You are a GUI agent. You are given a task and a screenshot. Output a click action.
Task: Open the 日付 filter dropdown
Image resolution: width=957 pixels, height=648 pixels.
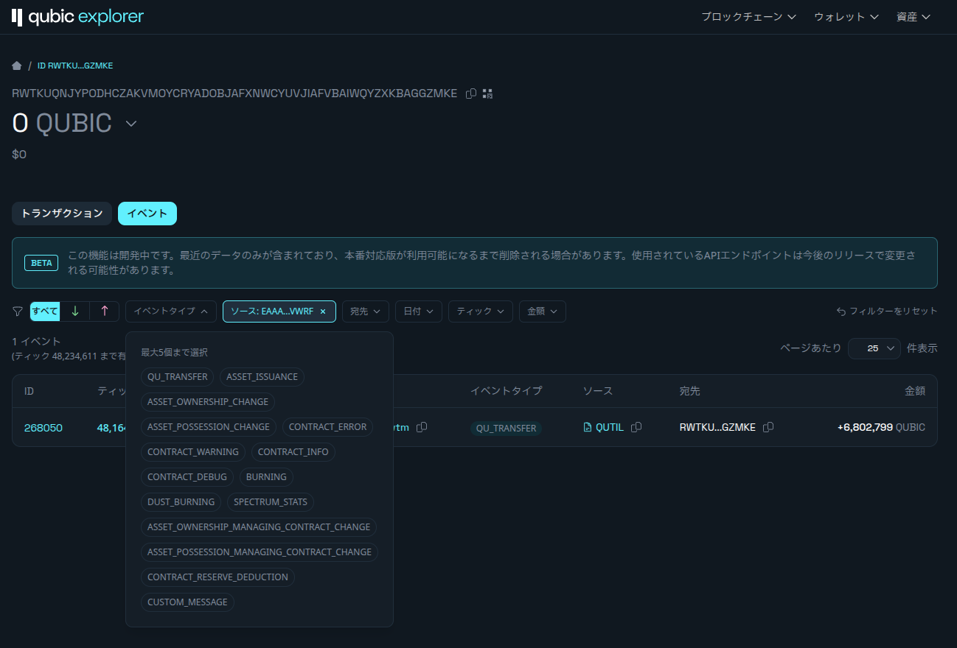click(418, 311)
